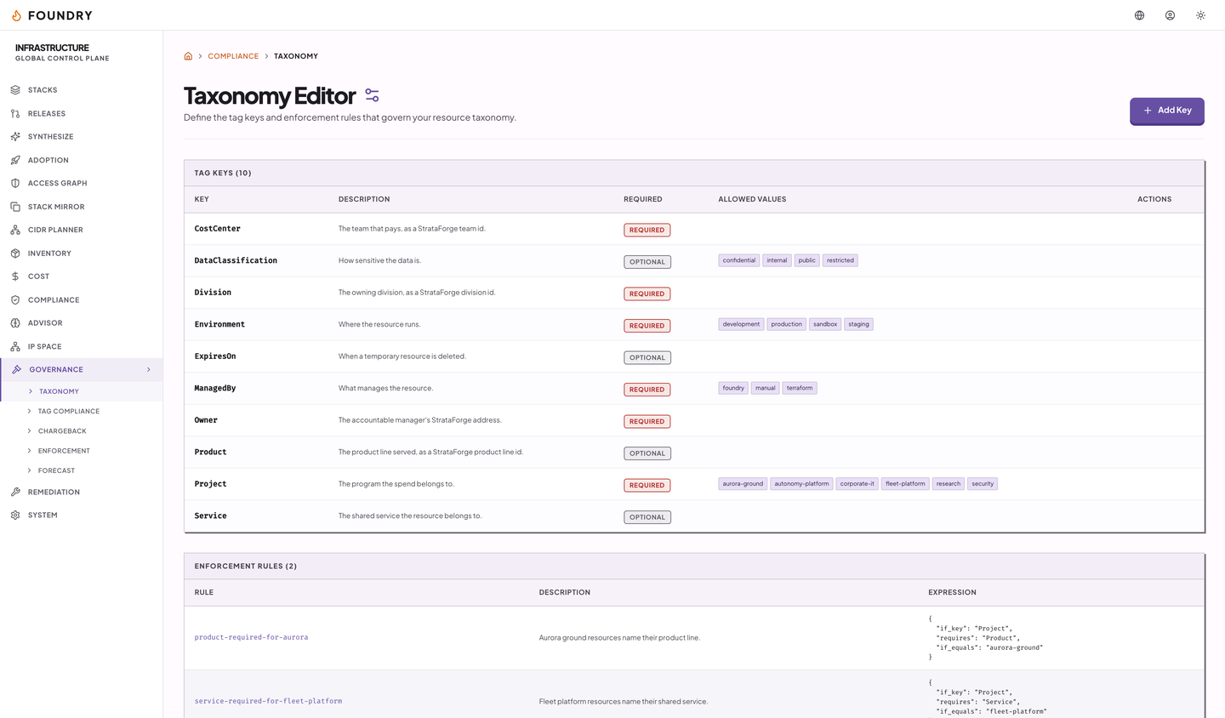Click the CIDR Planner network icon
The image size is (1225, 718).
point(15,230)
